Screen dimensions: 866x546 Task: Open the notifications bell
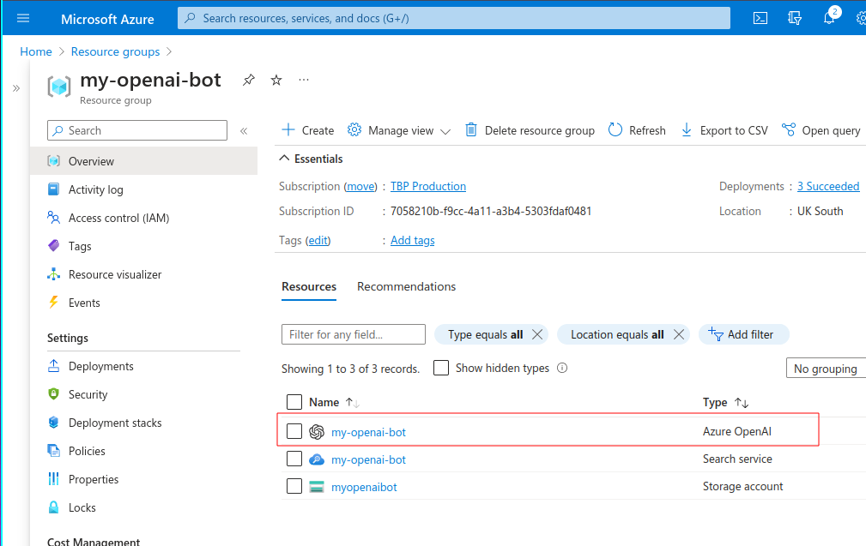(x=829, y=18)
